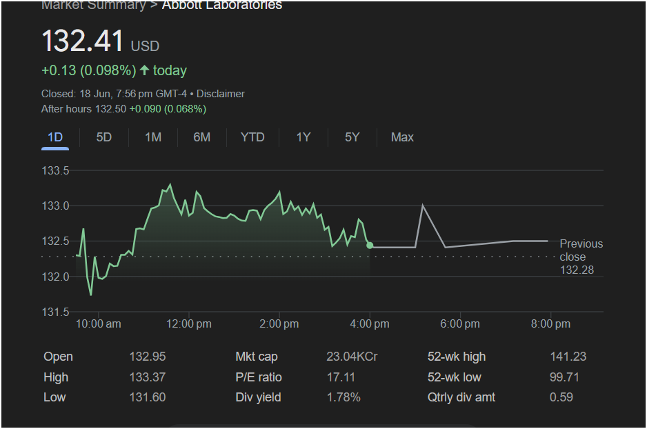Select the +0.13 (0.098%) daily change
647x429 pixels.
point(89,70)
